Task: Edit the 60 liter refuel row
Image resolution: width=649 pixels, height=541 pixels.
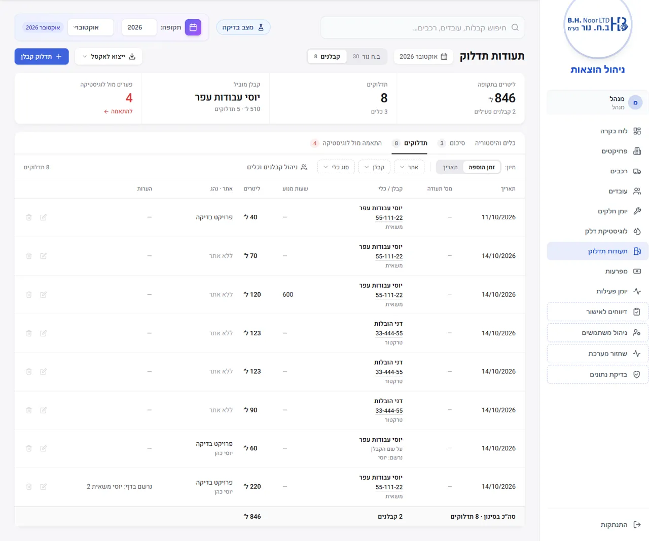Action: (x=44, y=448)
